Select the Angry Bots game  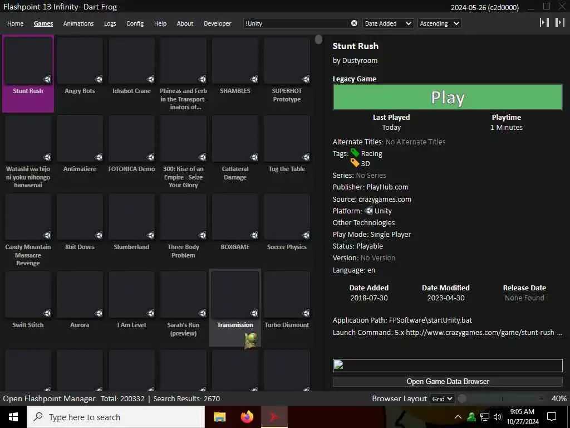(80, 74)
